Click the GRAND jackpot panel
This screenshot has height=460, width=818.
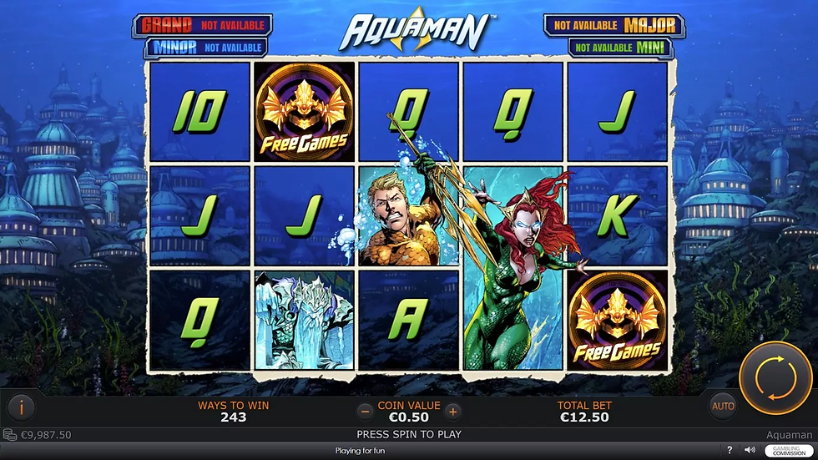pos(202,25)
